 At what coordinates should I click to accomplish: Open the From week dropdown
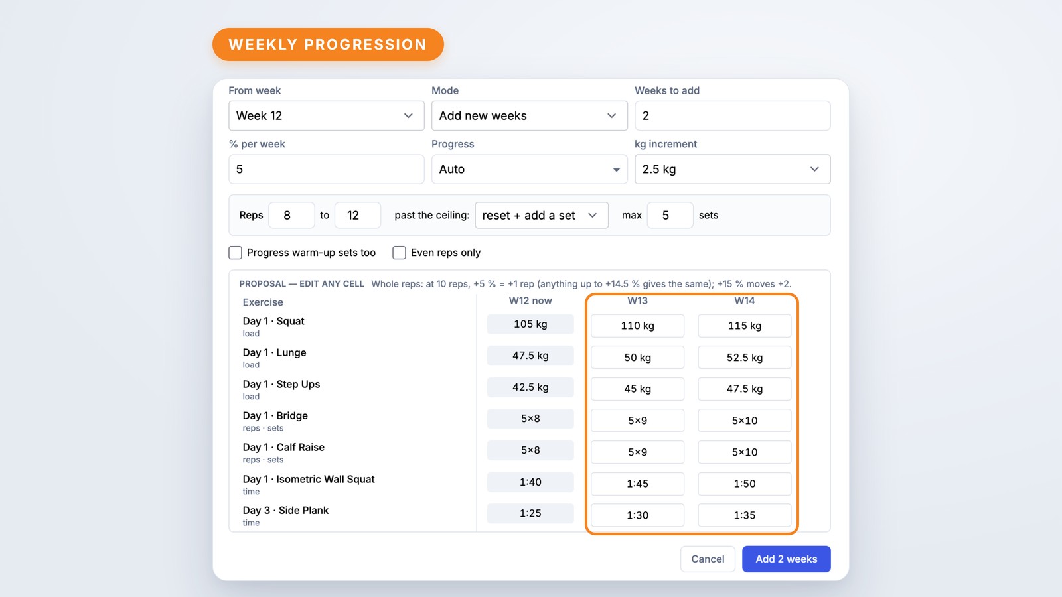point(327,115)
